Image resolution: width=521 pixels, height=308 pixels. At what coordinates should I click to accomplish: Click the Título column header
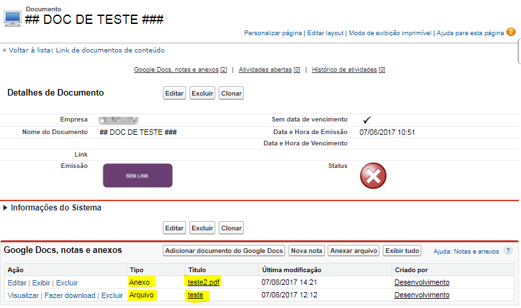pos(197,269)
